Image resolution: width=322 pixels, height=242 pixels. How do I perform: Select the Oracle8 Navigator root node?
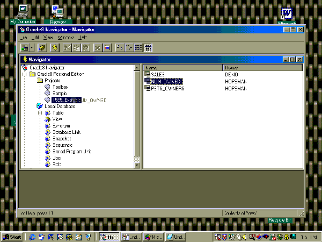[47, 68]
